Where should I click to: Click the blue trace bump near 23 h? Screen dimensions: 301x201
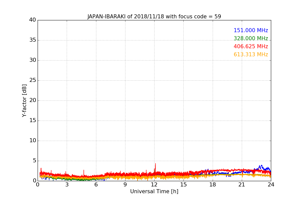(261, 166)
